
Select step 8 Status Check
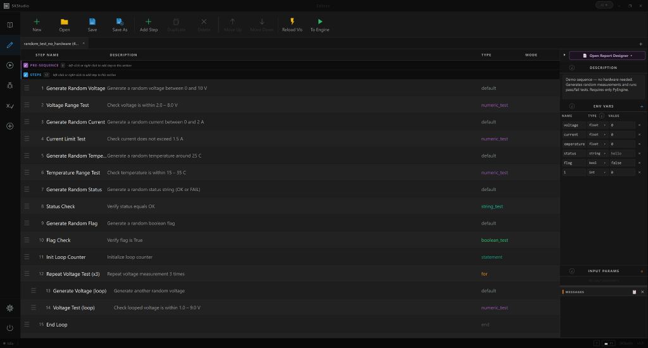point(290,206)
